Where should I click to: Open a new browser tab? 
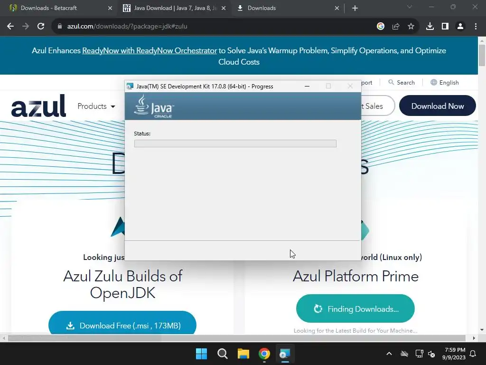pos(355,9)
